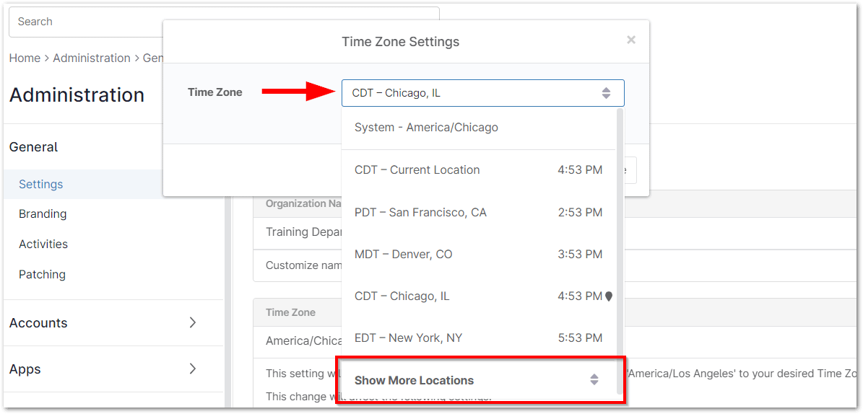Open Administration breadcrumb link
Screen dimensions: 863x414
tap(92, 58)
